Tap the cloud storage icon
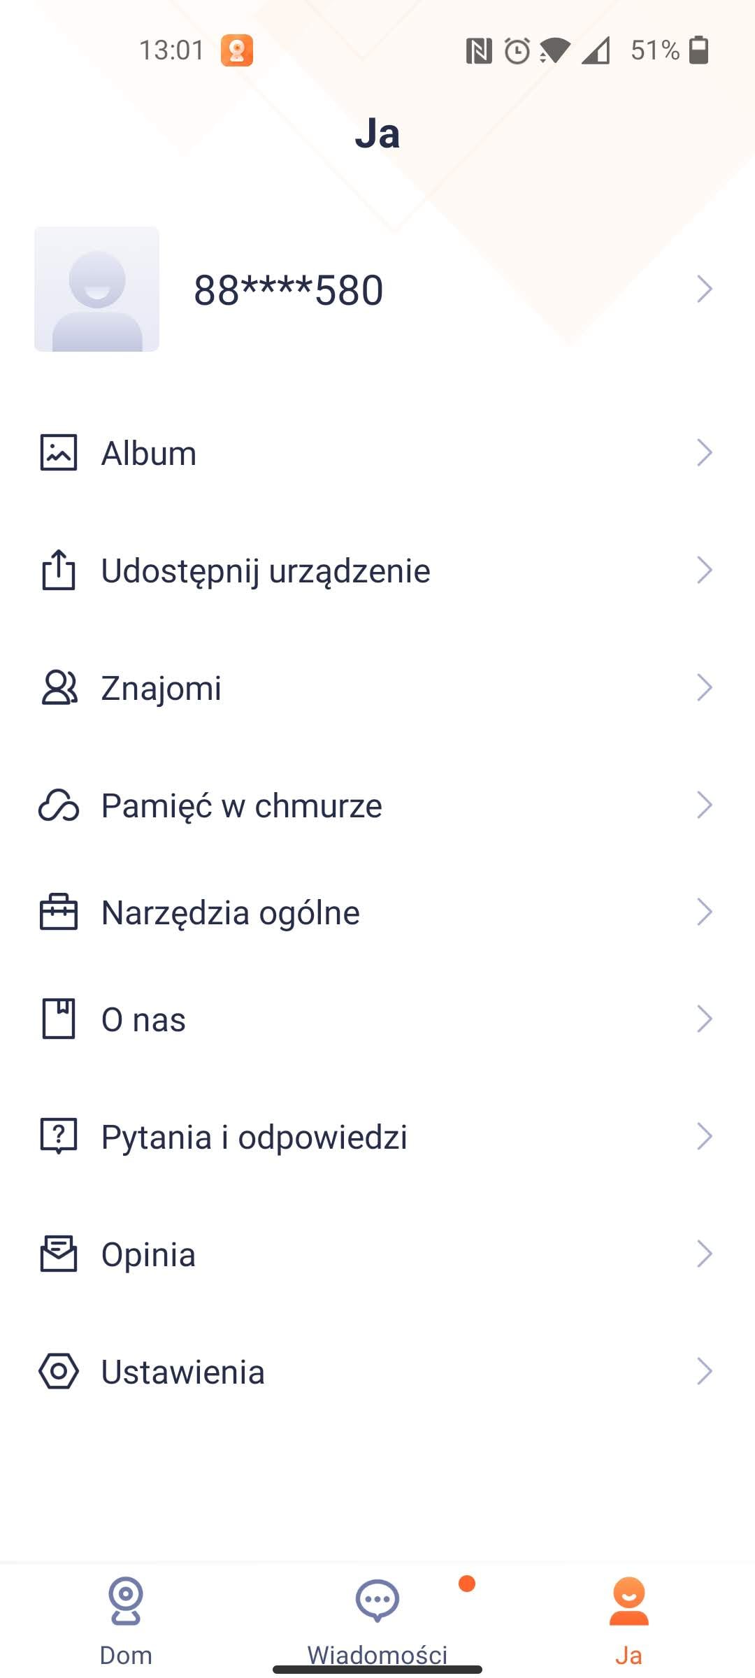The width and height of the screenshot is (755, 1678). point(59,805)
